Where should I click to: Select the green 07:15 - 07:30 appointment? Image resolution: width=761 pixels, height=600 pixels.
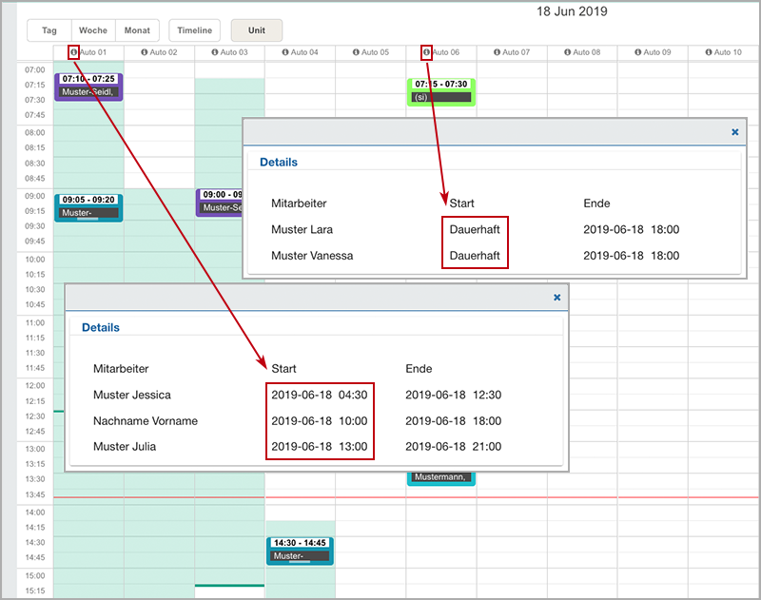(440, 91)
